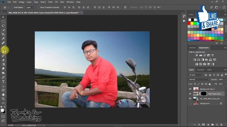This screenshot has width=227, height=127.
Task: Pick the red swatch in Swatches panel
Action: 189,23
